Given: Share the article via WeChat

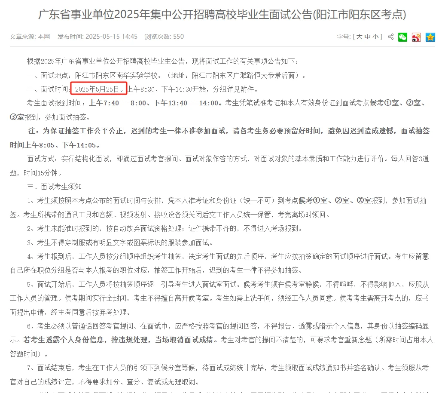Looking at the screenshot, I should (x=402, y=37).
